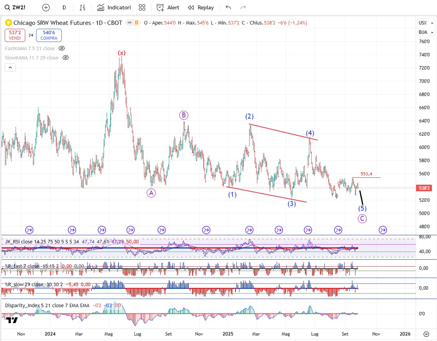Create a new Alert from the toolbar
The image size is (437, 341).
[x=168, y=7]
